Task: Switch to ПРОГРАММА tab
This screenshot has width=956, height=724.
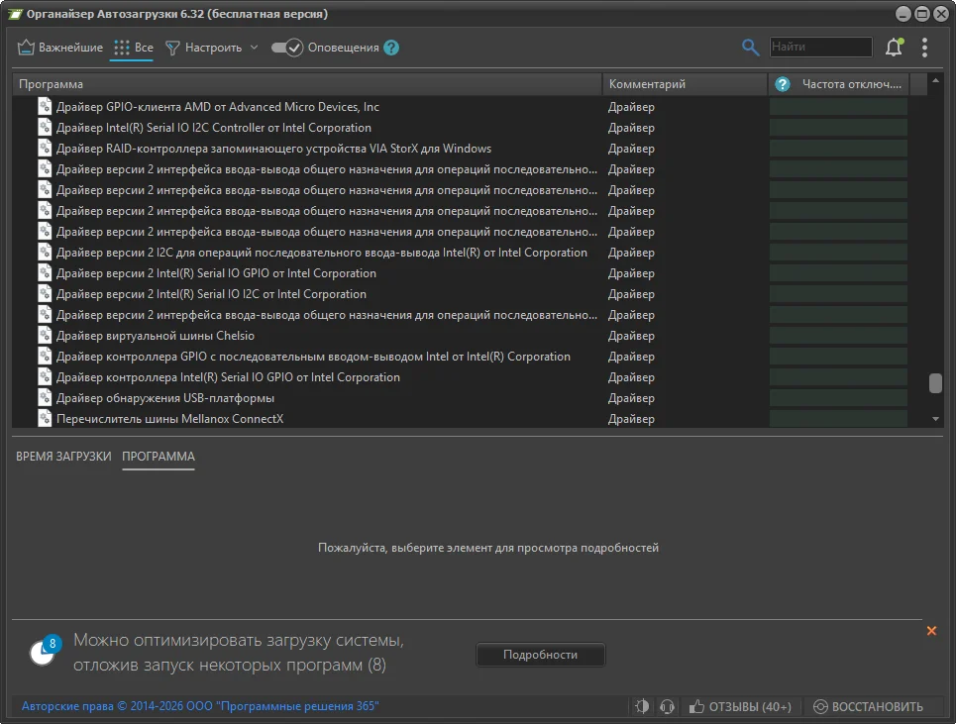Action: [x=159, y=457]
